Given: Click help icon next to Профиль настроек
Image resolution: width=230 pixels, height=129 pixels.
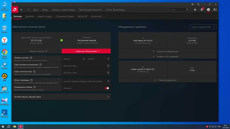Looking at the screenshot, I should point(31,58).
